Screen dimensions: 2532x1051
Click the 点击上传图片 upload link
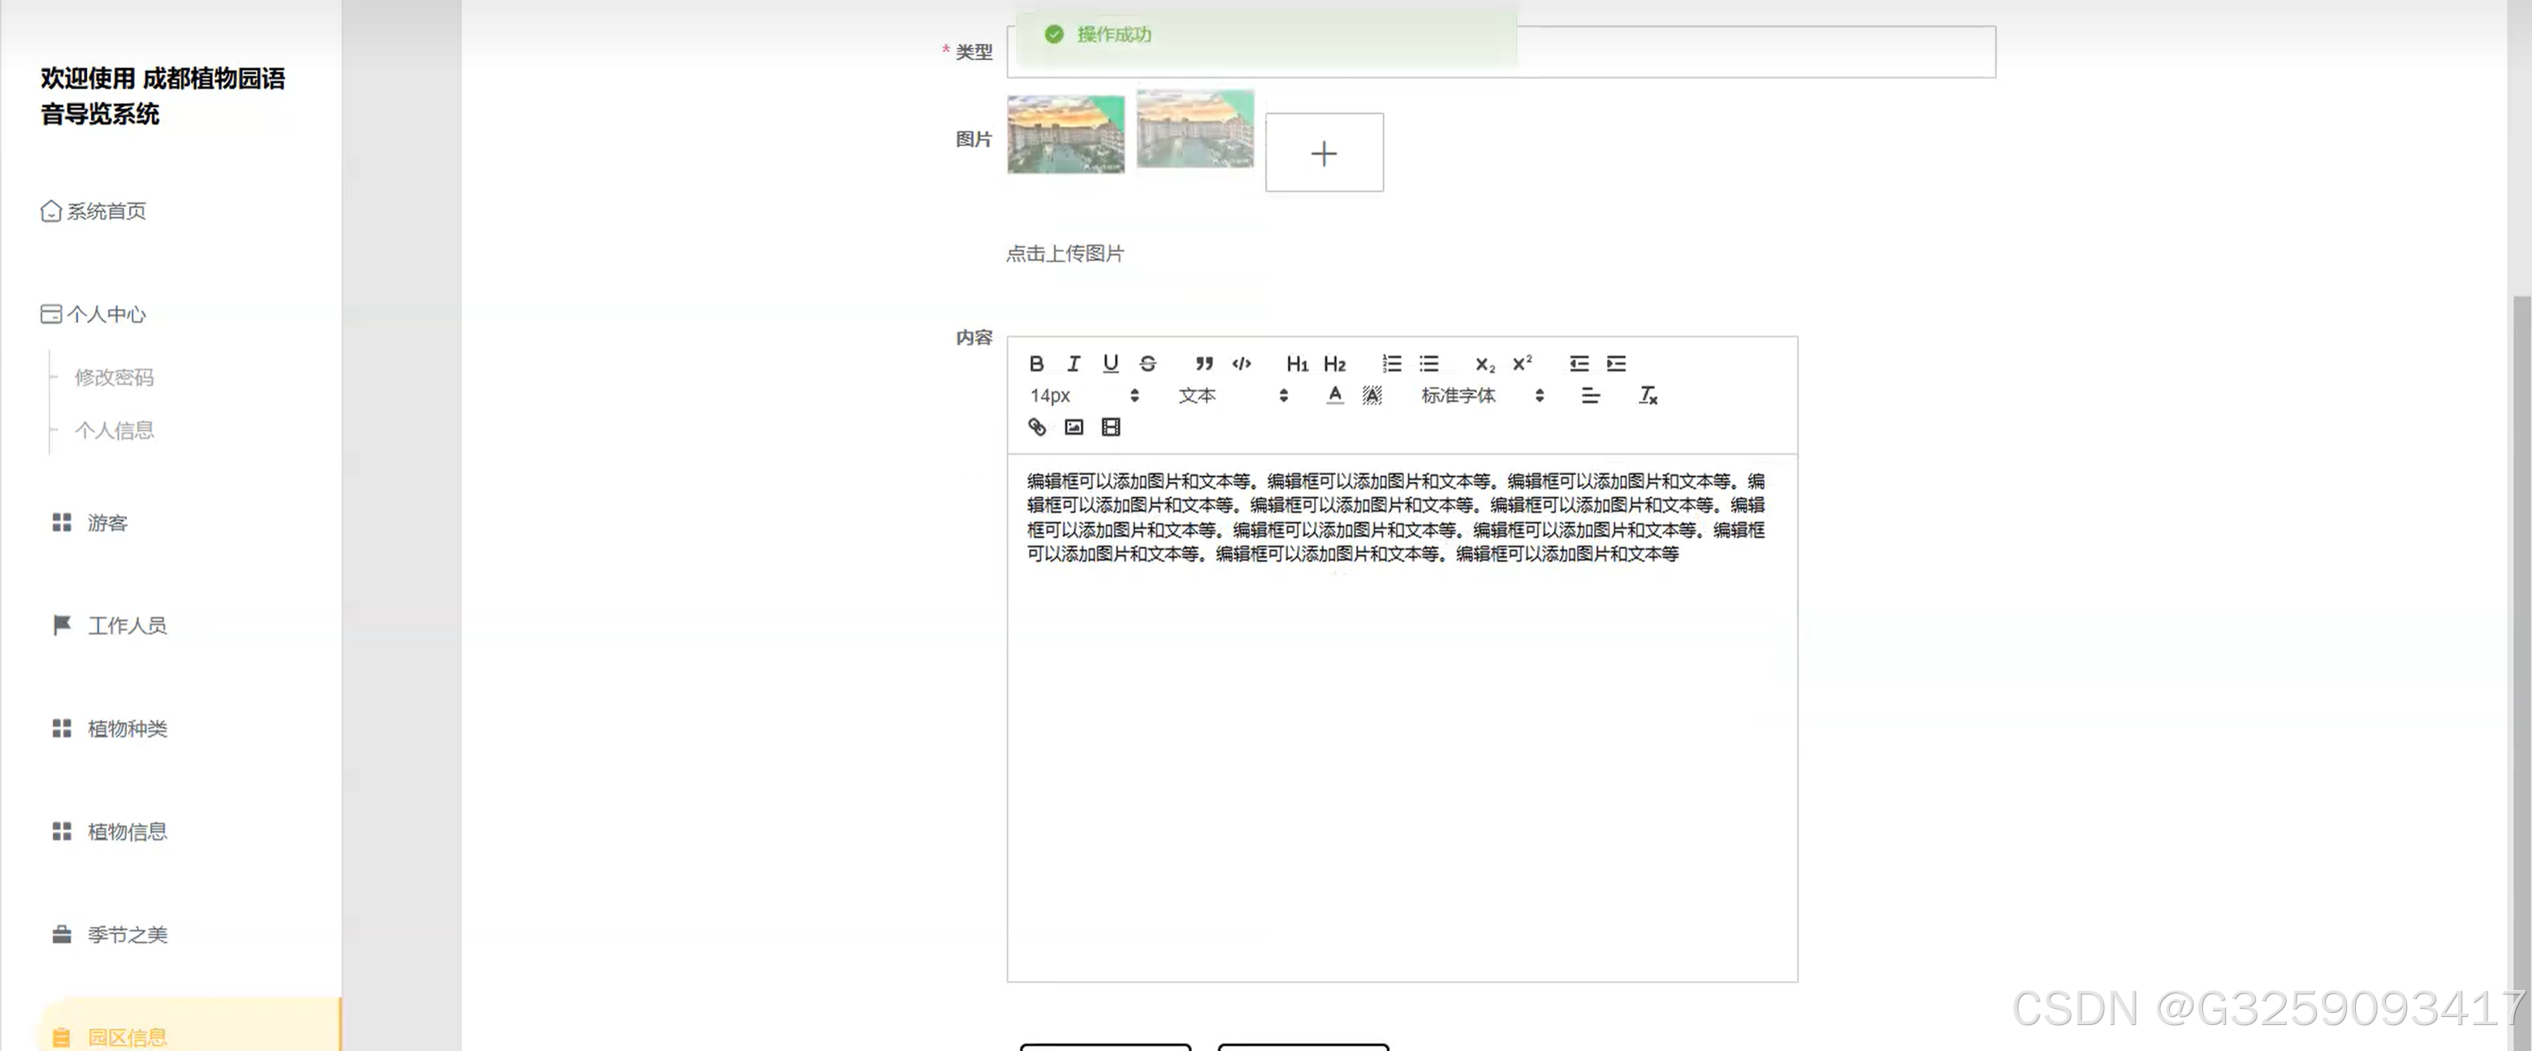coord(1065,253)
